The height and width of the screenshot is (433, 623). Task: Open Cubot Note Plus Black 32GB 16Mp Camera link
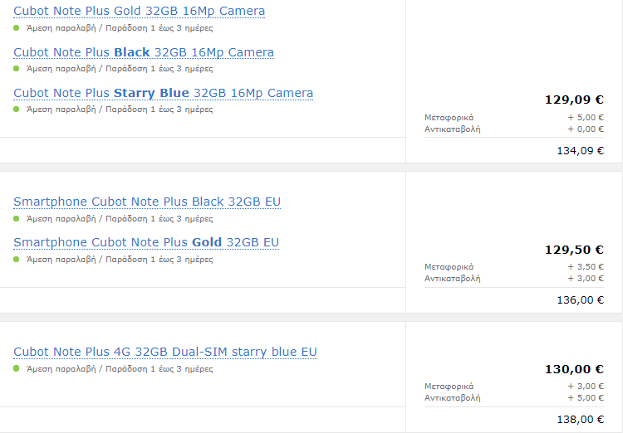click(143, 52)
